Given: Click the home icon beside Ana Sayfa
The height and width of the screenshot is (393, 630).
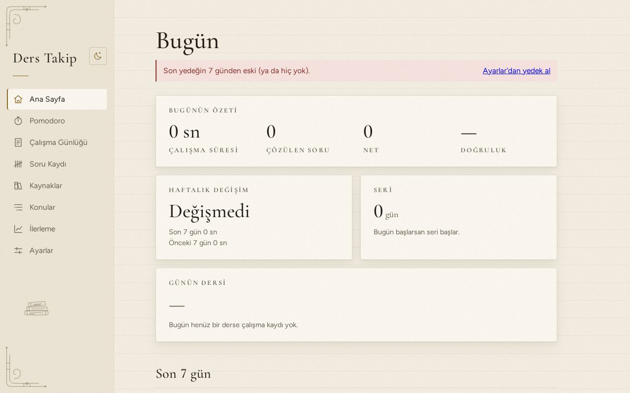Looking at the screenshot, I should [18, 99].
